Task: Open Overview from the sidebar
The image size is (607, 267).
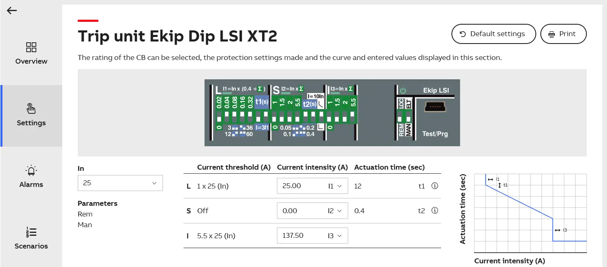Action: point(31,53)
